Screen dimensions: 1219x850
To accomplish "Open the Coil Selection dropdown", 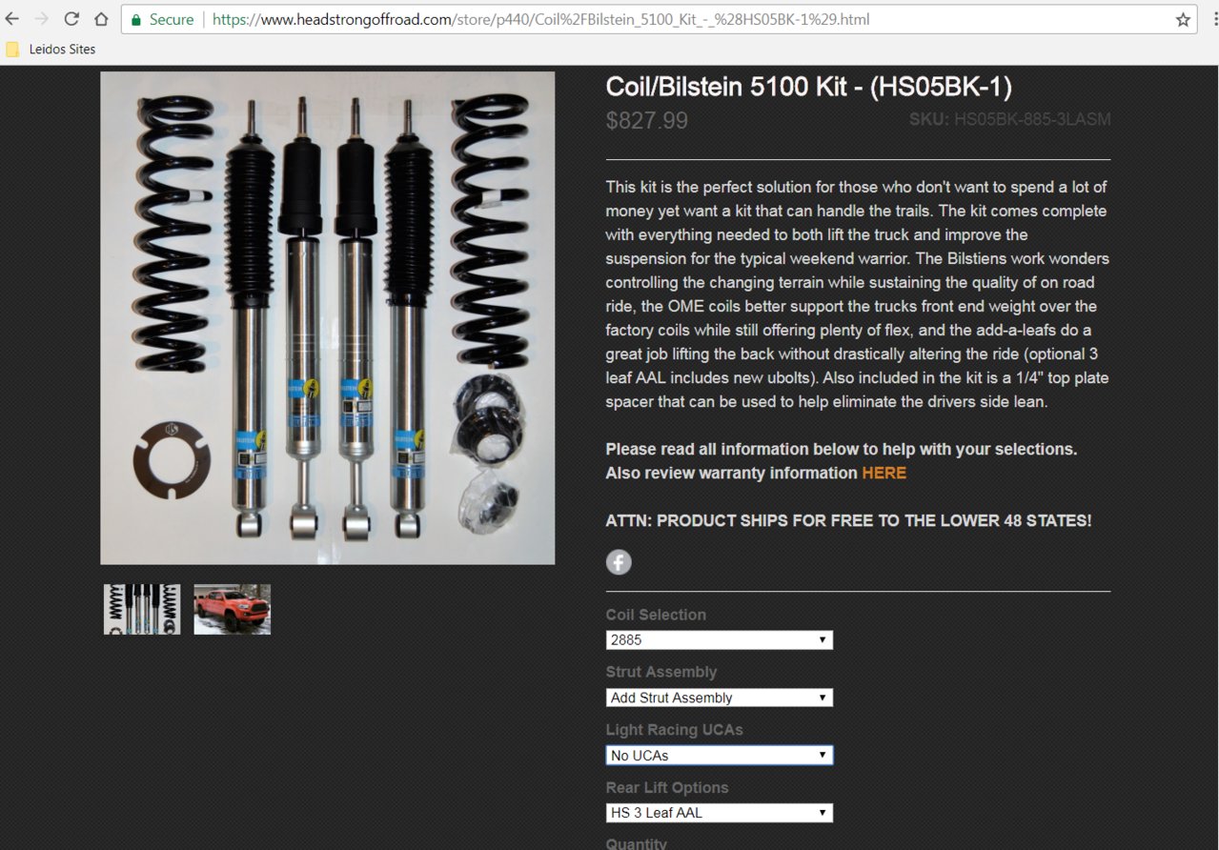I will click(720, 640).
